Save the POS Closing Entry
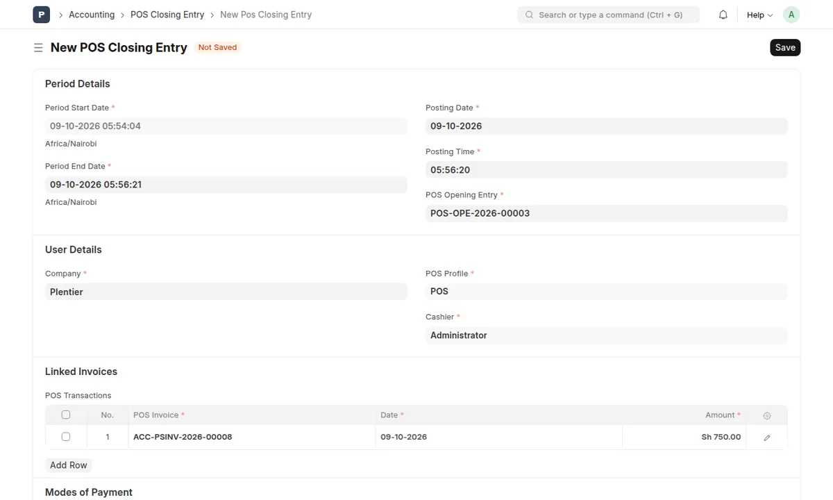Image resolution: width=833 pixels, height=500 pixels. (x=785, y=47)
